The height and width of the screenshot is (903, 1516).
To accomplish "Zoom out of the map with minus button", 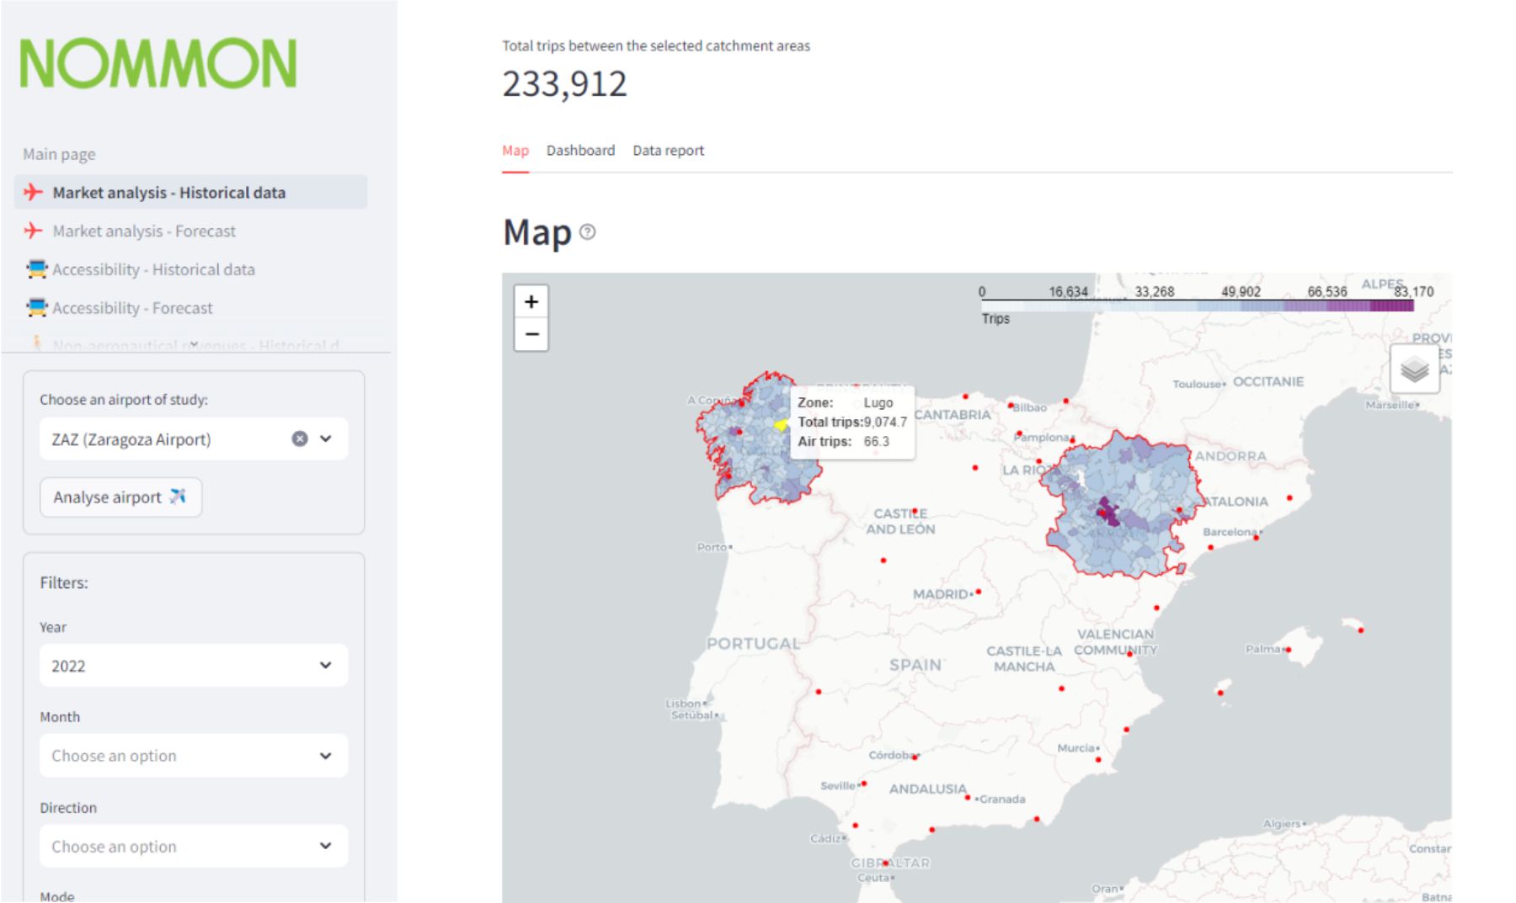I will tap(531, 334).
